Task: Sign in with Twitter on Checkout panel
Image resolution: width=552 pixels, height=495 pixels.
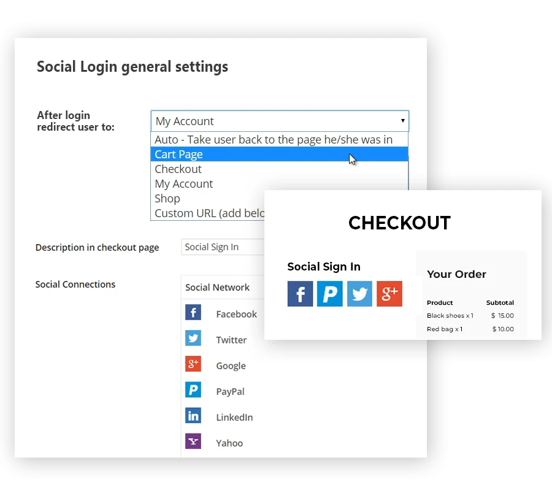Action: [x=359, y=294]
